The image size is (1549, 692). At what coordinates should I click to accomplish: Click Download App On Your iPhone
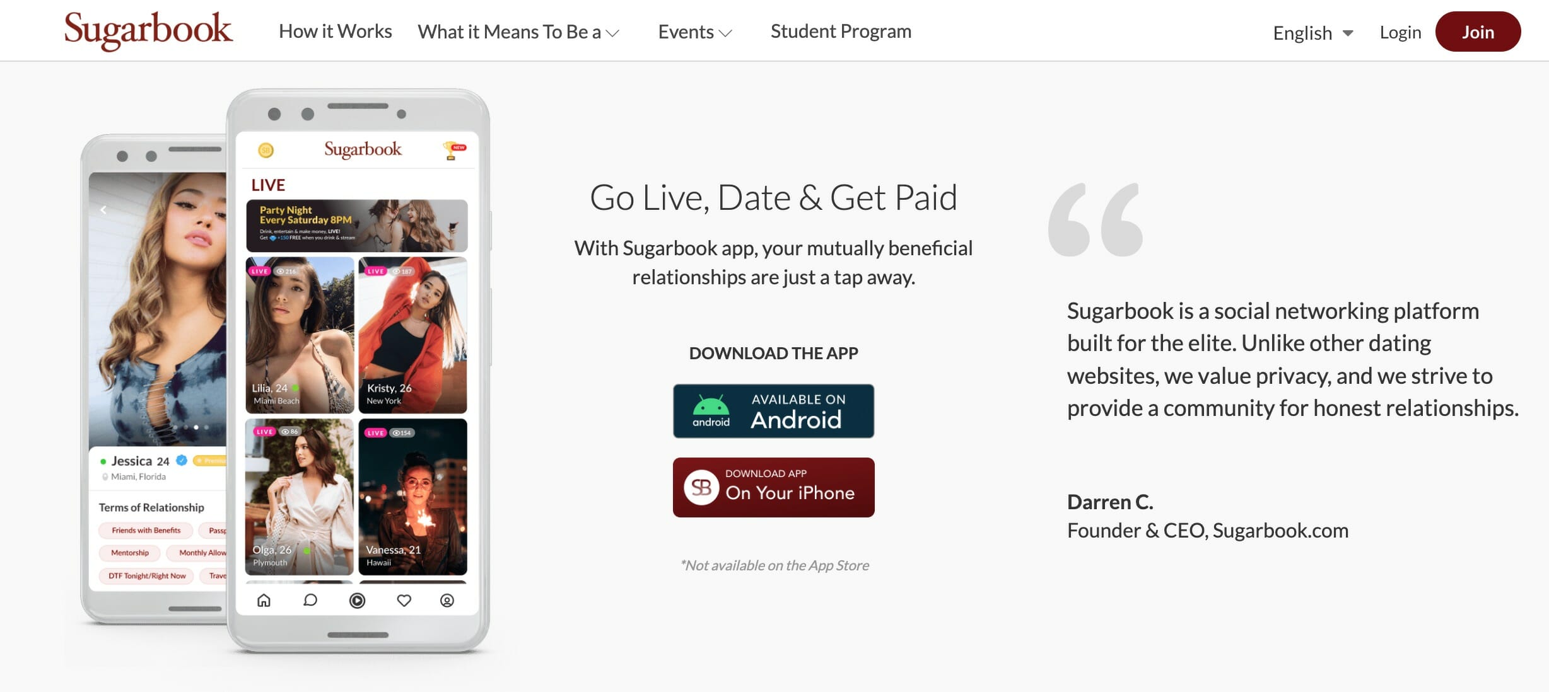773,487
